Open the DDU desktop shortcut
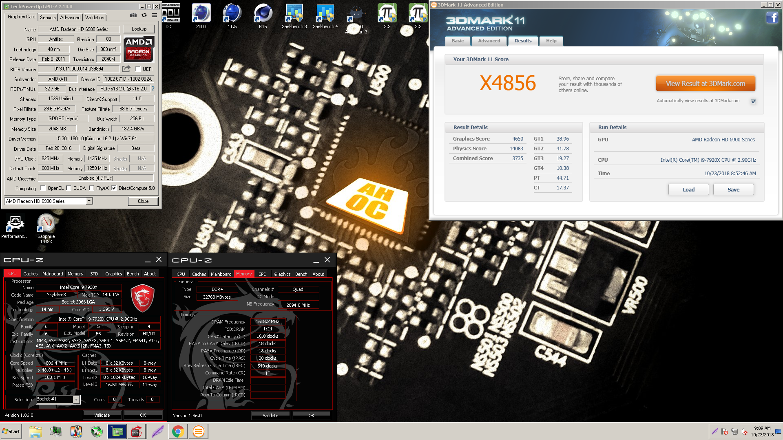Screen dimensions: 783x440 [170, 16]
